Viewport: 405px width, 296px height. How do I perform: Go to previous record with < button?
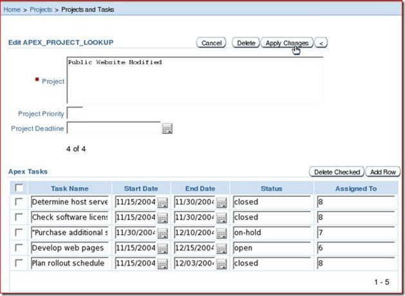coord(321,43)
